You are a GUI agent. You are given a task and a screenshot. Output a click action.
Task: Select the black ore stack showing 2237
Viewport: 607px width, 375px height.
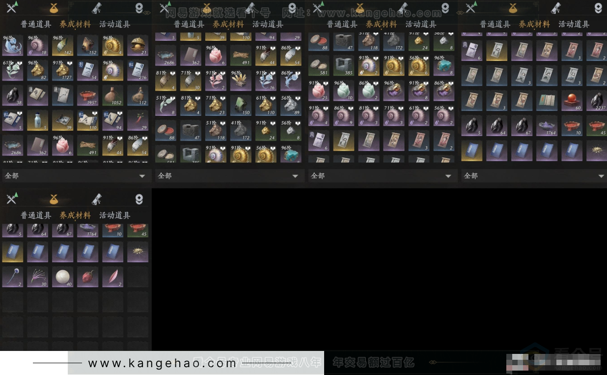[596, 100]
